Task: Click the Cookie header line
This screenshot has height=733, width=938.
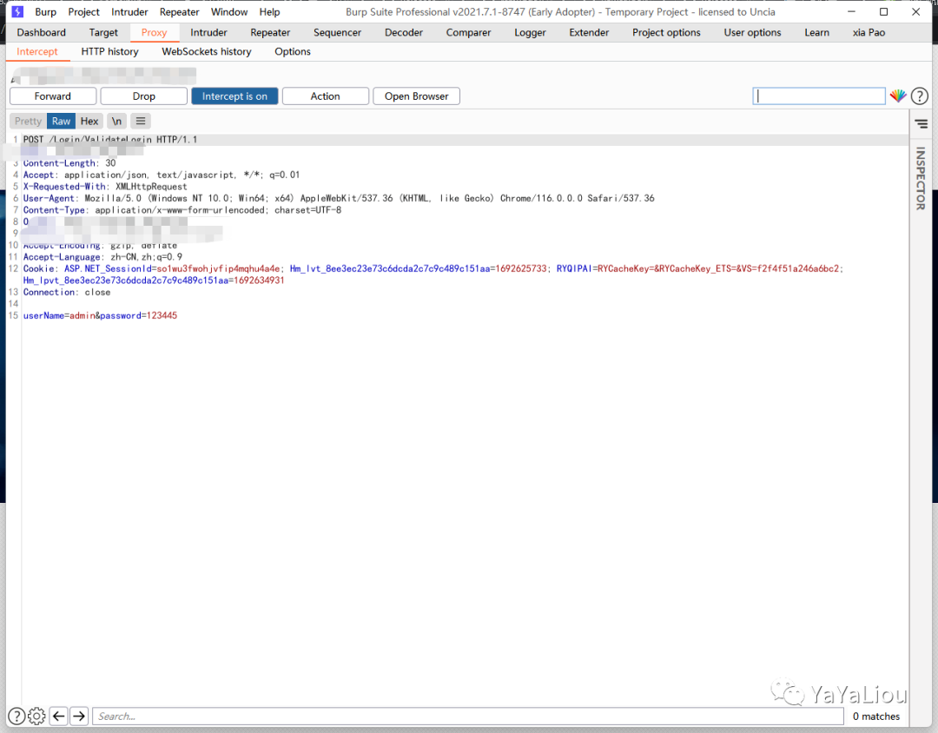Action: pos(433,268)
